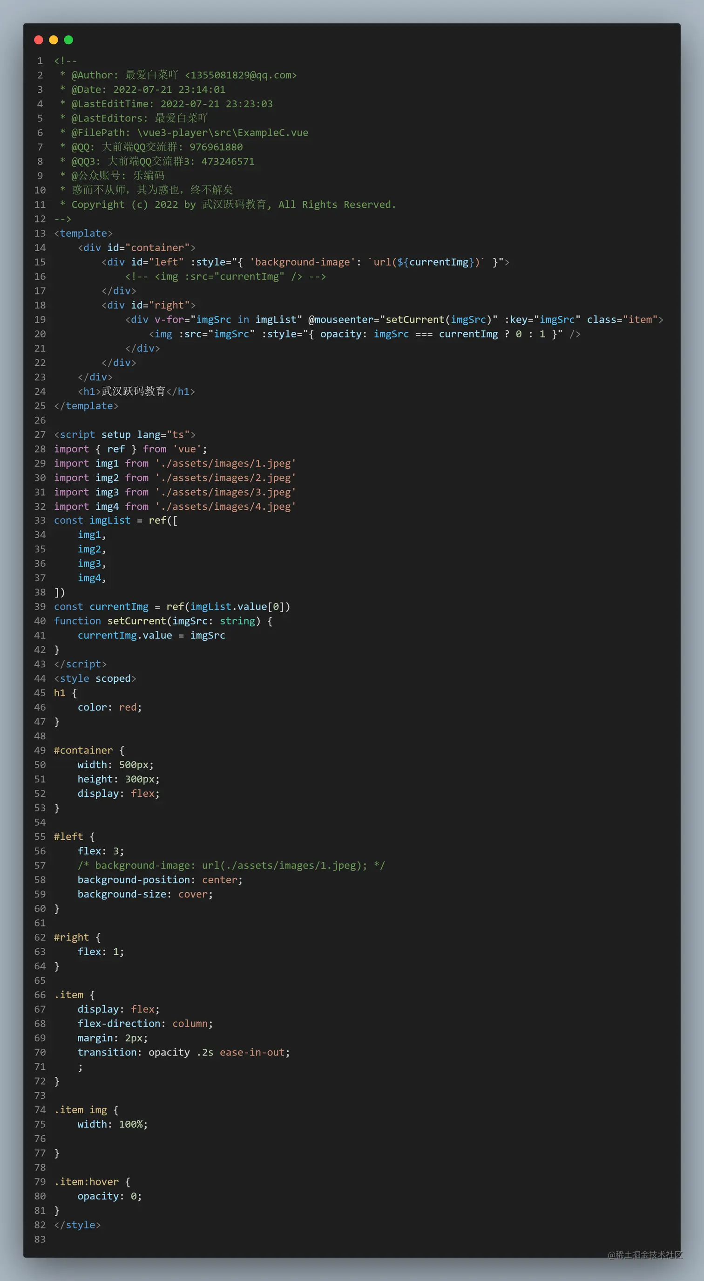Click "@FilePath: \vue3-player\src\ExampleC.vue"
Screen dimensions: 704x1281
click(190, 133)
